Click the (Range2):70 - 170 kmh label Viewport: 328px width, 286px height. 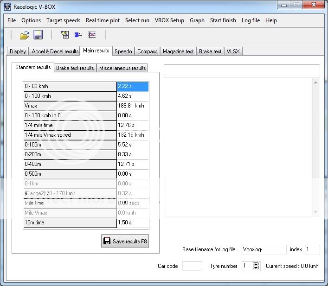coord(70,193)
